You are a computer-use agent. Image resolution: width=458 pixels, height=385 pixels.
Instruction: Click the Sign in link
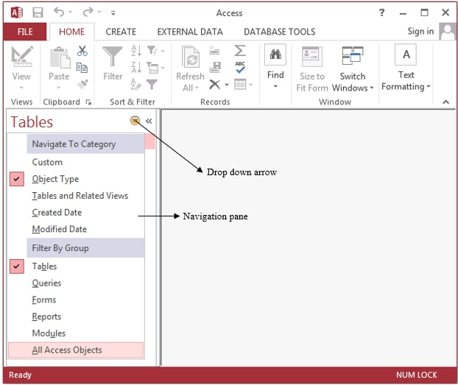coord(420,31)
